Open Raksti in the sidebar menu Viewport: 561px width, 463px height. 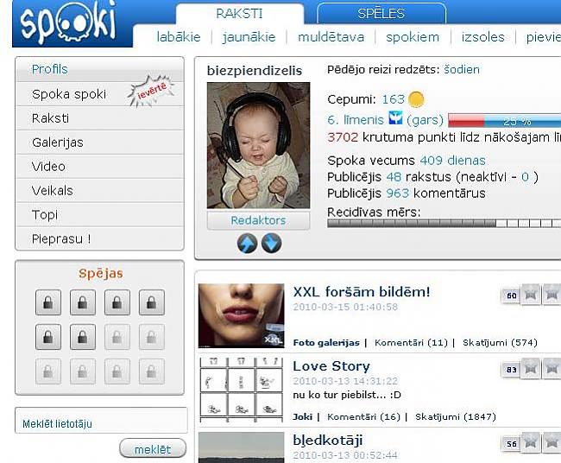coord(100,118)
